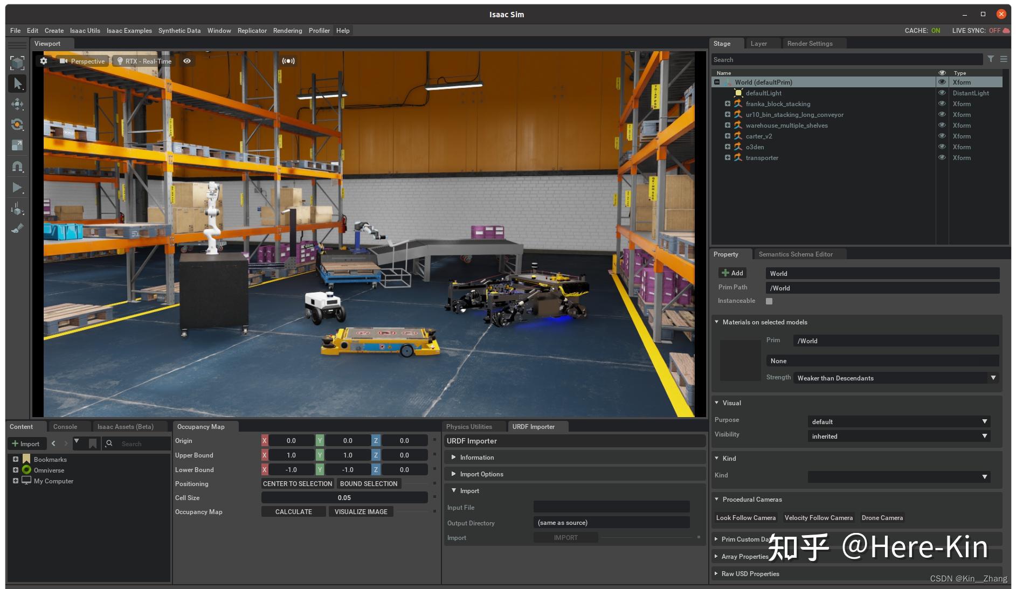
Task: Expand carter_v2 tree node
Action: click(728, 136)
